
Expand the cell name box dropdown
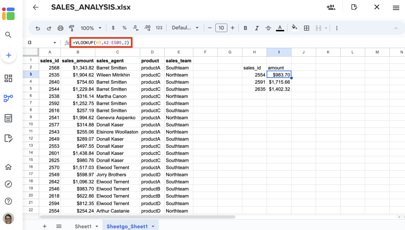tap(55, 42)
